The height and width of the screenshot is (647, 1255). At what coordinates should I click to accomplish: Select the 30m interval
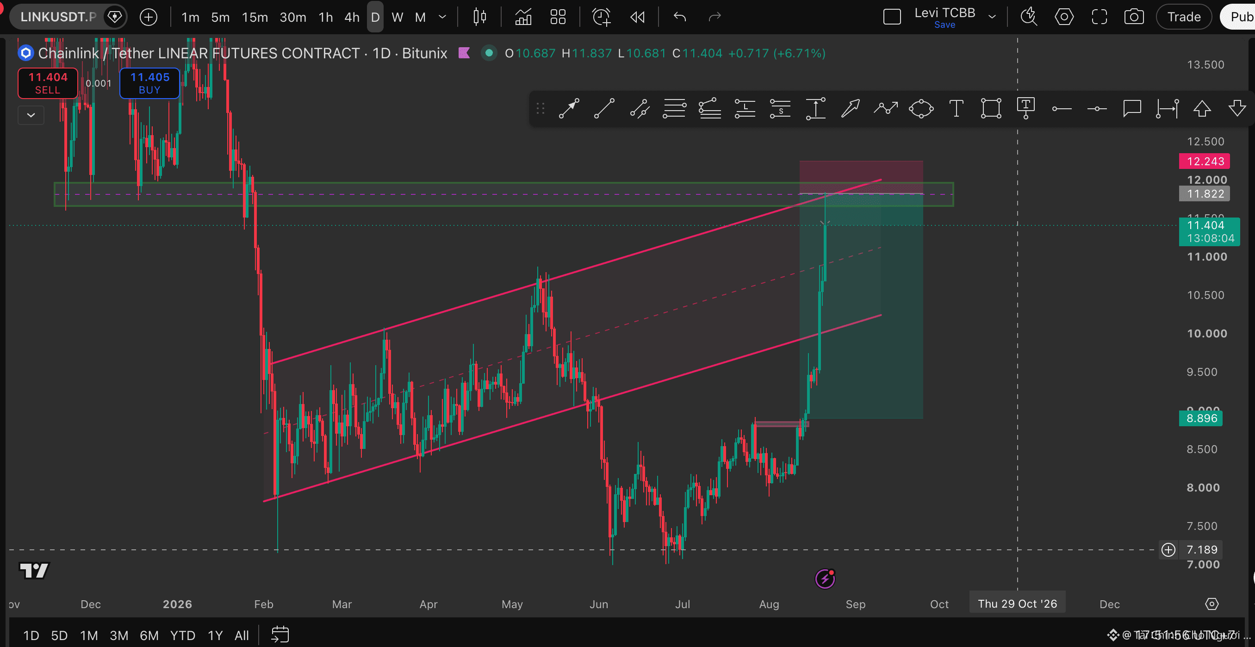coord(293,17)
